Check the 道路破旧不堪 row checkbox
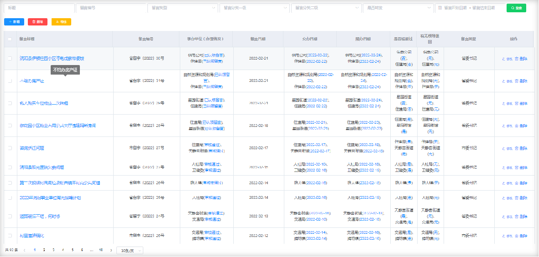The image size is (539, 257). click(x=10, y=217)
